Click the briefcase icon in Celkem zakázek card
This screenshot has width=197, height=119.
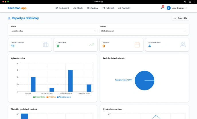pos(46,45)
